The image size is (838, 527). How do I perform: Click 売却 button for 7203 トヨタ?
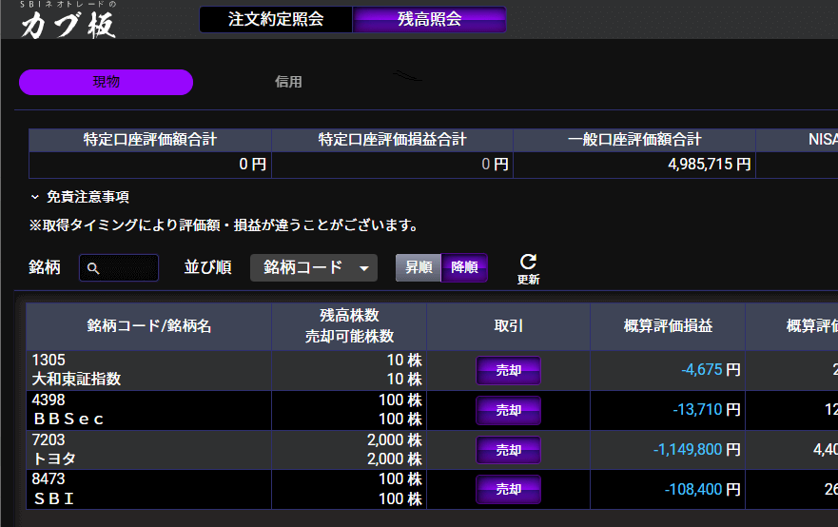tap(508, 450)
